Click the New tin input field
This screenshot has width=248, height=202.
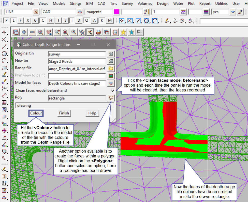[77, 61]
